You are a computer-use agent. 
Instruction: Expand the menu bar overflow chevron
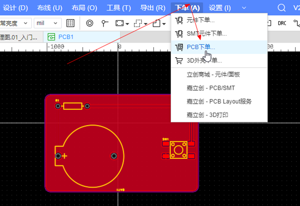(244, 8)
